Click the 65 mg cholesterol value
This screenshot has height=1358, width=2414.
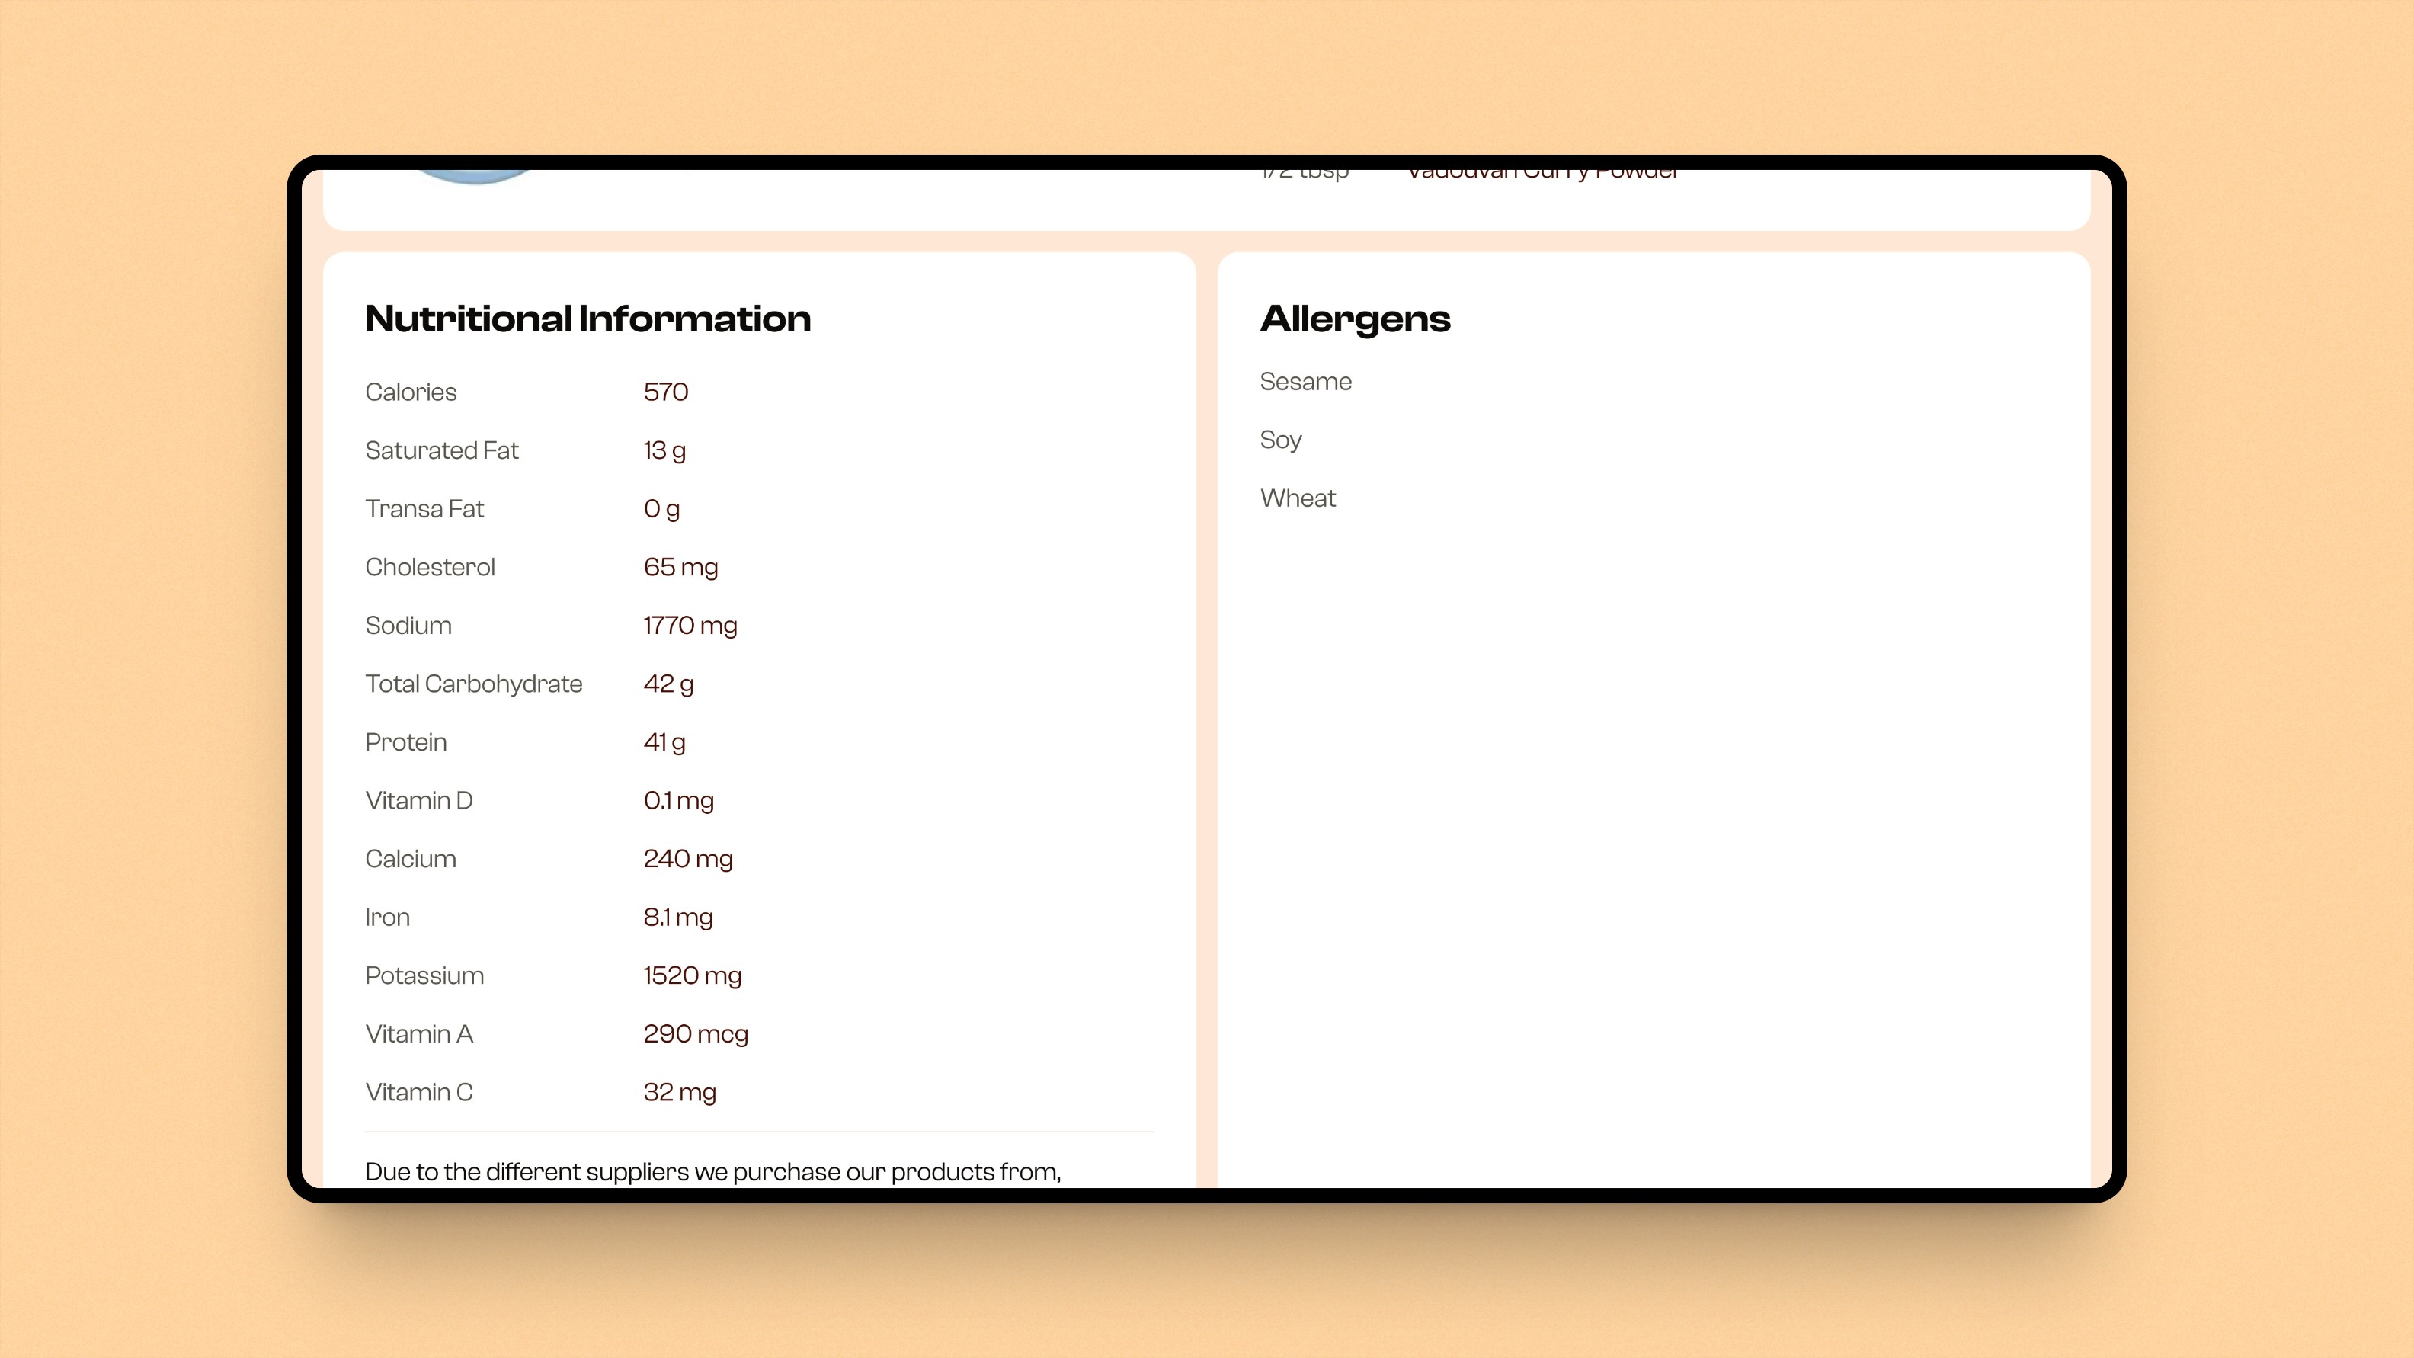680,567
